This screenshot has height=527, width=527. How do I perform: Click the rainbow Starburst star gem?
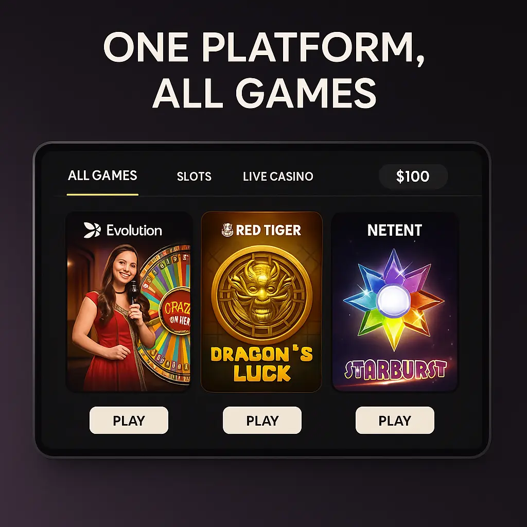tap(394, 299)
